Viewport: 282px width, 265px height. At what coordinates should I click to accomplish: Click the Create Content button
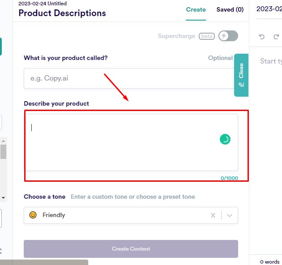131,248
